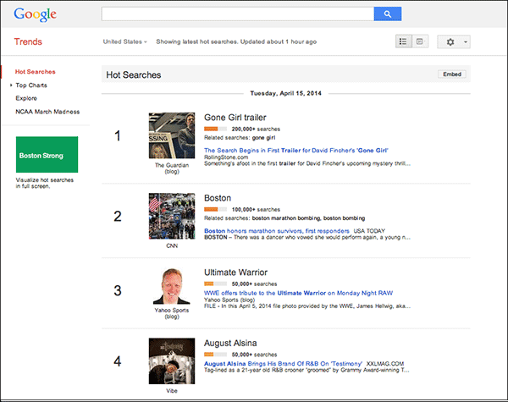Open the Boston crowd thumbnail from CNN
The image size is (508, 402).
click(172, 216)
